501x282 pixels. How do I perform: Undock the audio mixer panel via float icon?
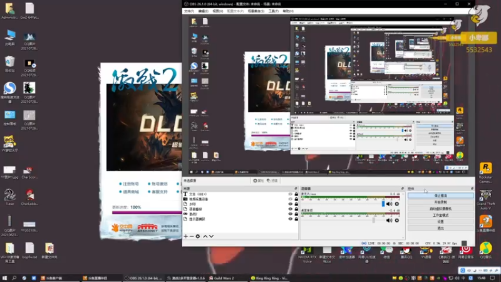tap(402, 189)
